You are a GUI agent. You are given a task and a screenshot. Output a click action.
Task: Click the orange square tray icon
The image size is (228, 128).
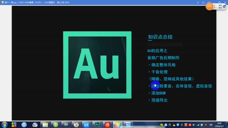186,125
